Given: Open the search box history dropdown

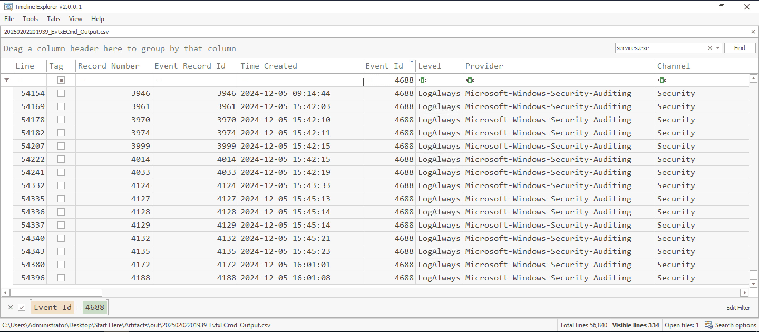Looking at the screenshot, I should (718, 48).
